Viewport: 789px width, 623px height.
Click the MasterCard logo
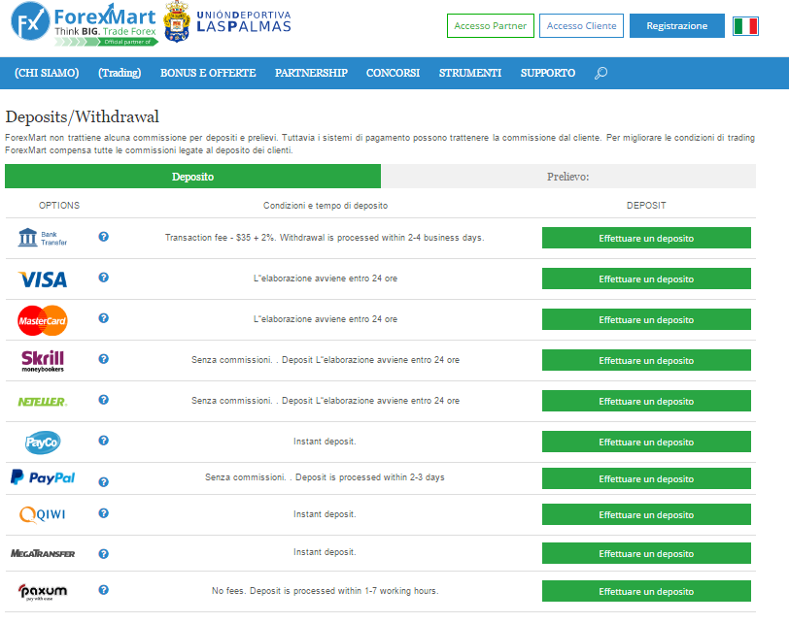[x=43, y=320]
